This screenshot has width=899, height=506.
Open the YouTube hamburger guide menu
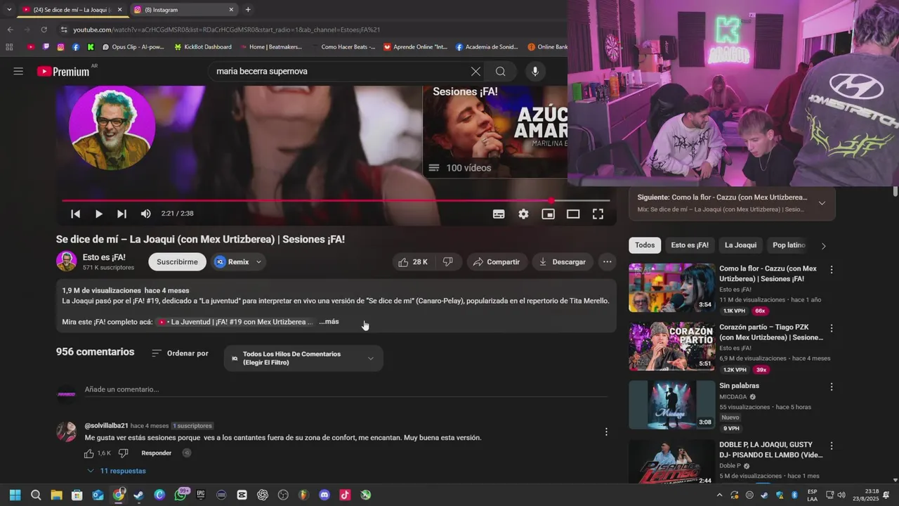[18, 71]
